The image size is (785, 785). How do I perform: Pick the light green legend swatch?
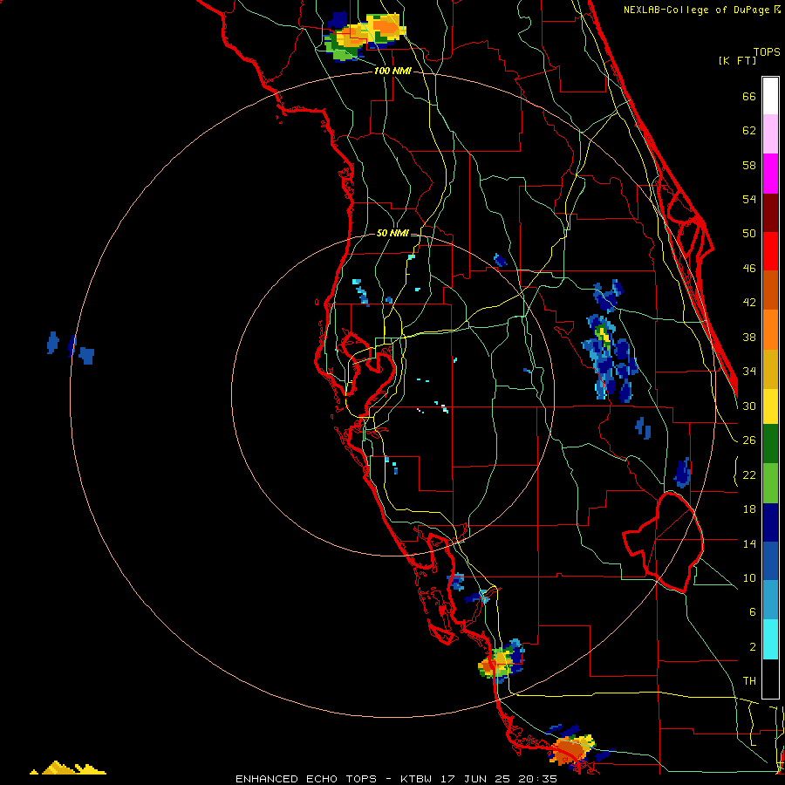pos(770,483)
